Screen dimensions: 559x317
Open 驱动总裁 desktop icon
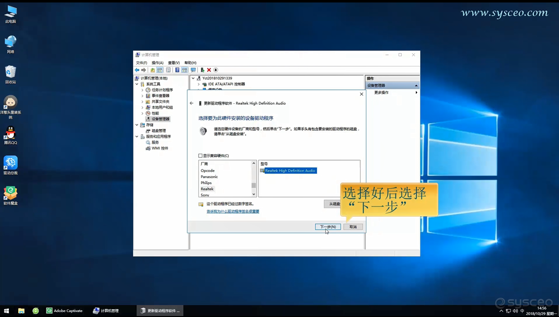[10, 163]
